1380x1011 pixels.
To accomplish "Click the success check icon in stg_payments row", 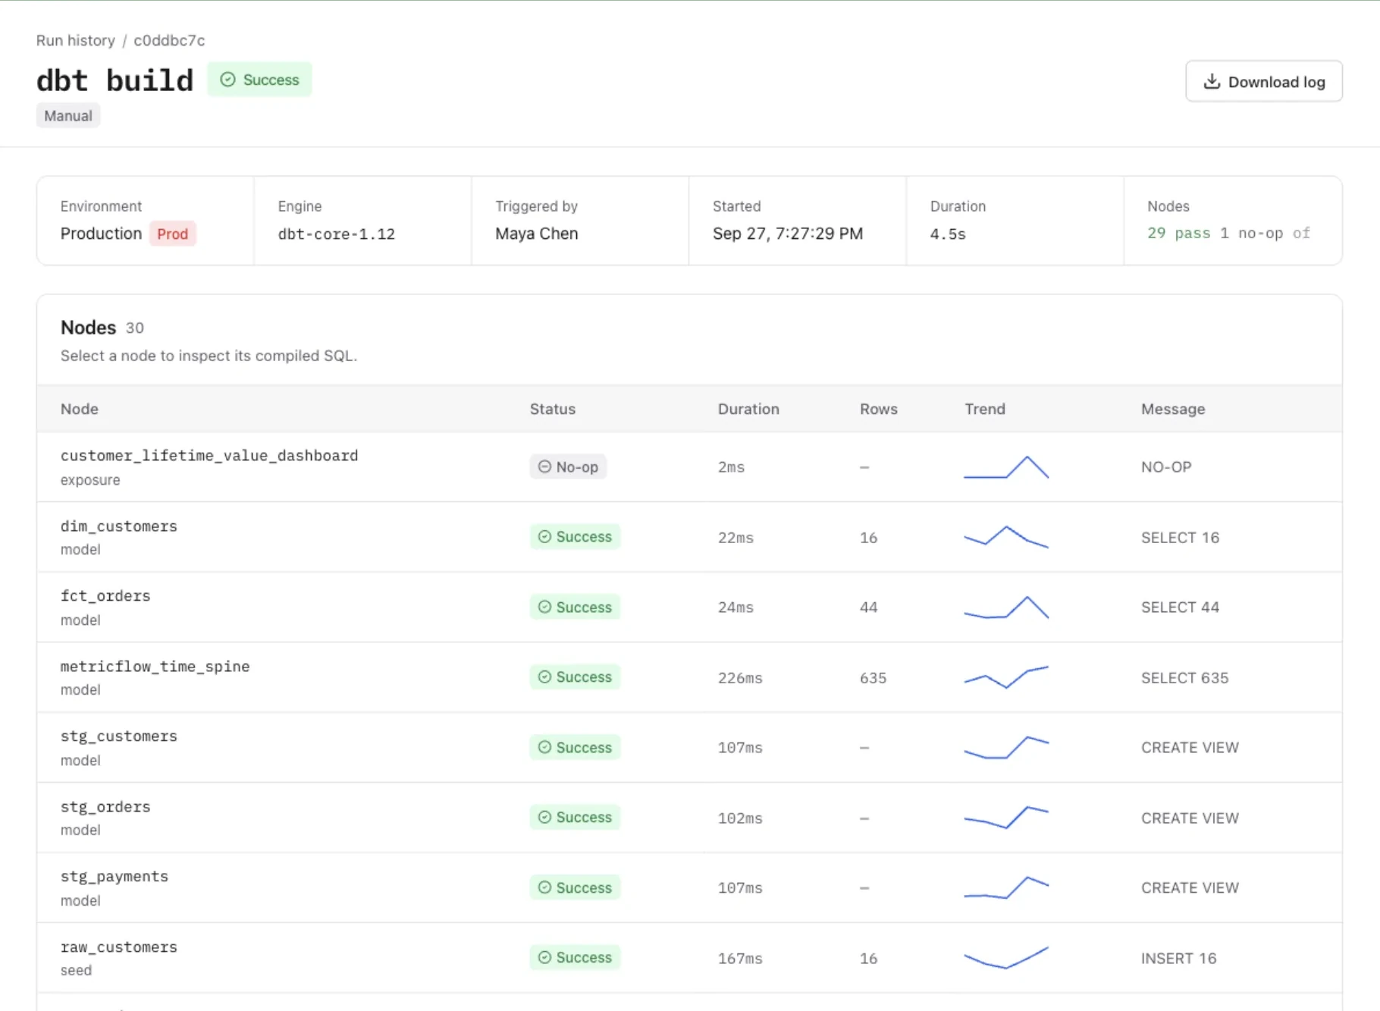I will 544,887.
